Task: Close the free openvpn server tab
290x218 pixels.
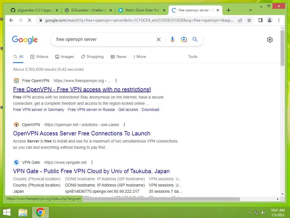Action: [218, 10]
